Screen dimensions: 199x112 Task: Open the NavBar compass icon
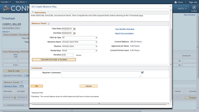[194, 7]
